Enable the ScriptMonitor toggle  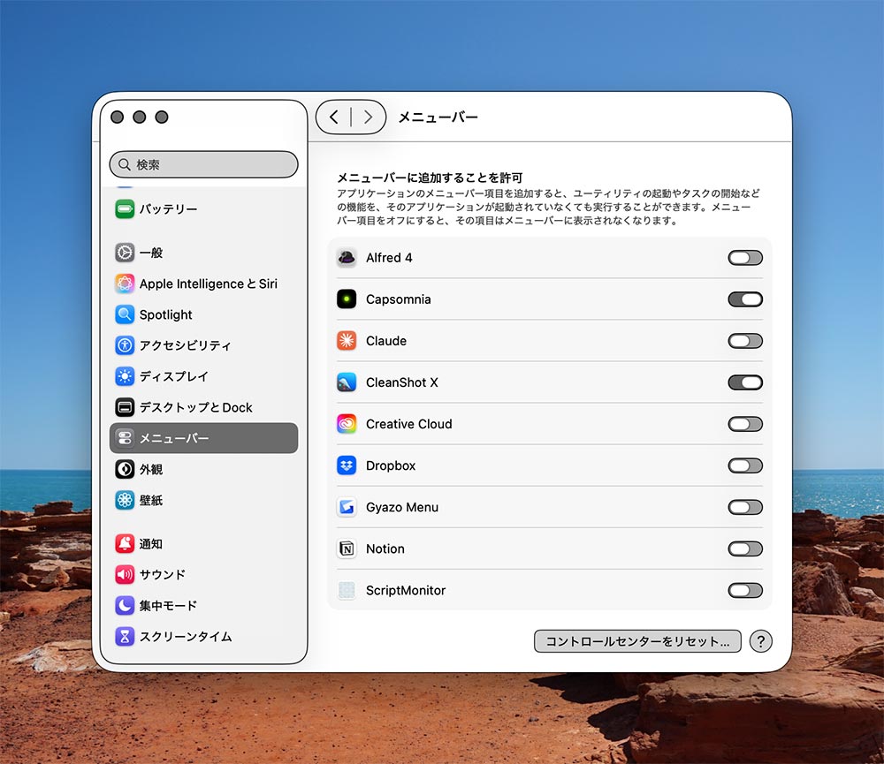(744, 591)
